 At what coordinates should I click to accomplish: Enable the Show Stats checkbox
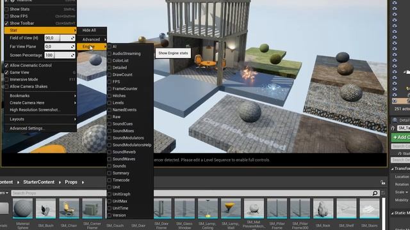coord(7,9)
